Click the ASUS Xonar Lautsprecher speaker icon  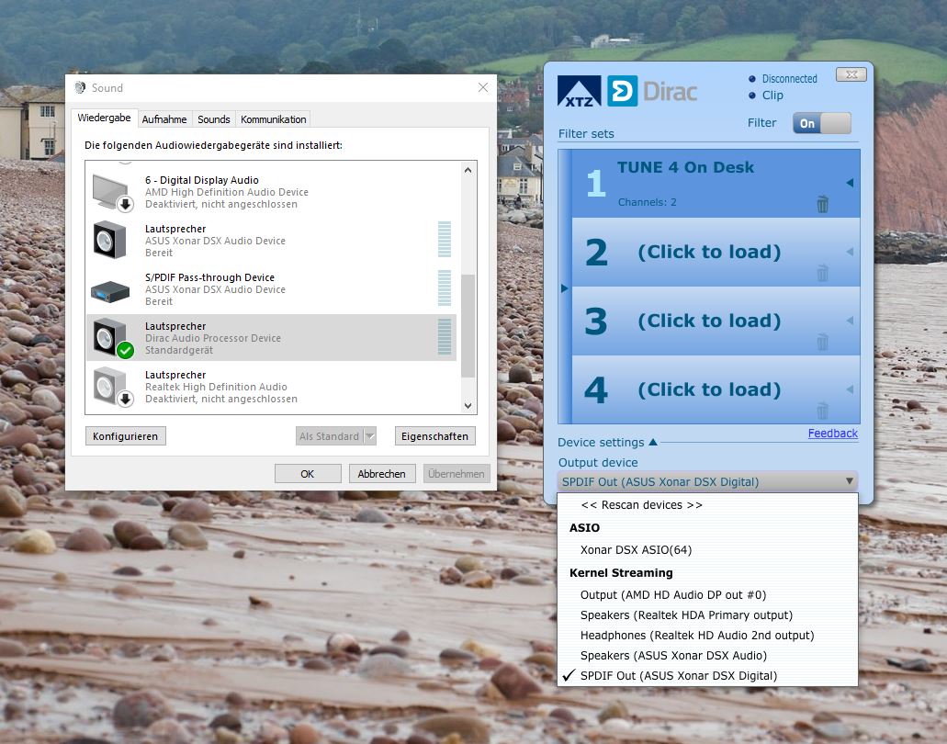tap(110, 241)
